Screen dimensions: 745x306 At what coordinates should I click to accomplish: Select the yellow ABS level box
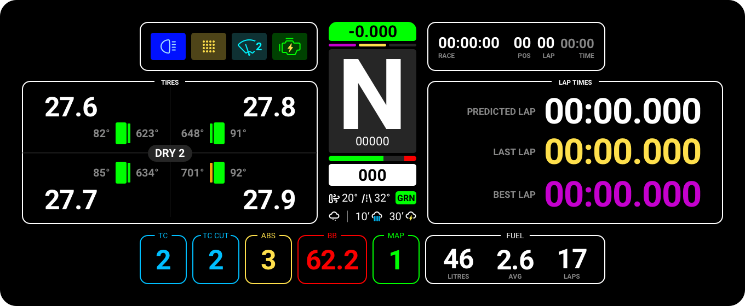click(x=268, y=260)
